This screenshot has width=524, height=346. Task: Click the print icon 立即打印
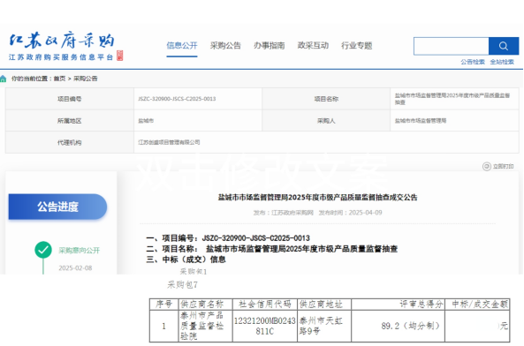487,166
